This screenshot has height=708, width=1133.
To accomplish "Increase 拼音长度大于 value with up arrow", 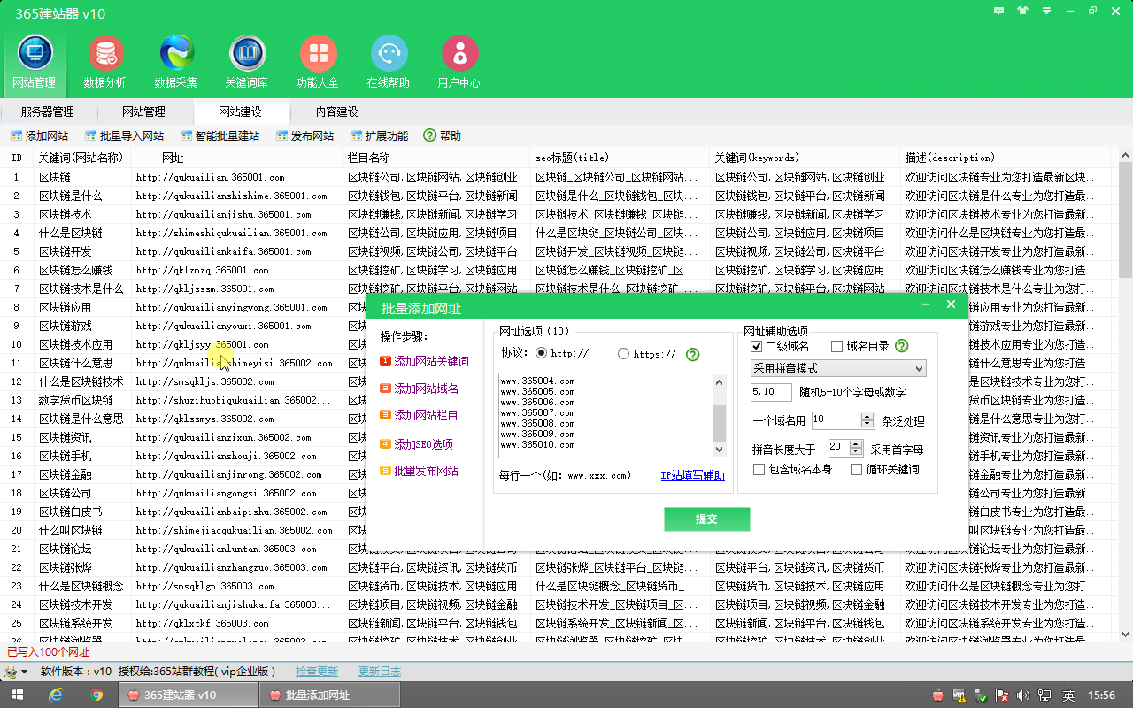I will point(855,443).
